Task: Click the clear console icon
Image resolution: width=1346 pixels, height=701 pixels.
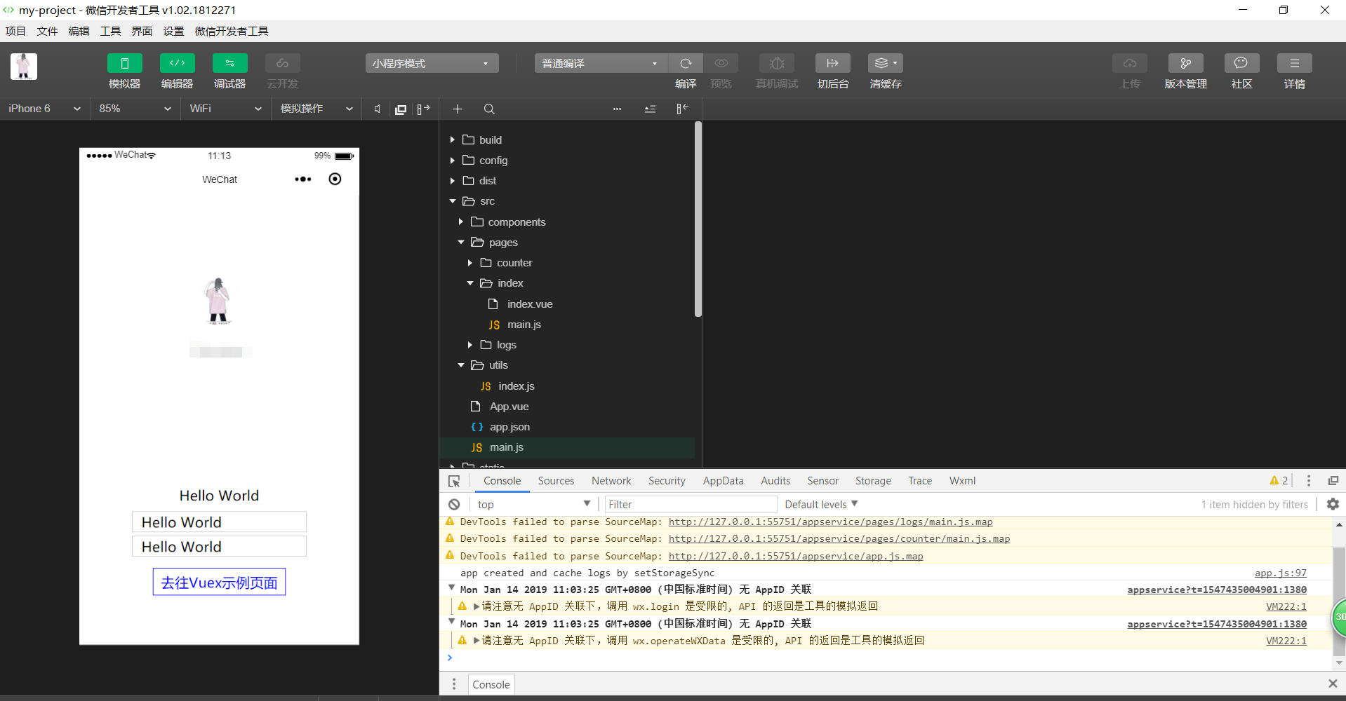Action: (x=454, y=504)
